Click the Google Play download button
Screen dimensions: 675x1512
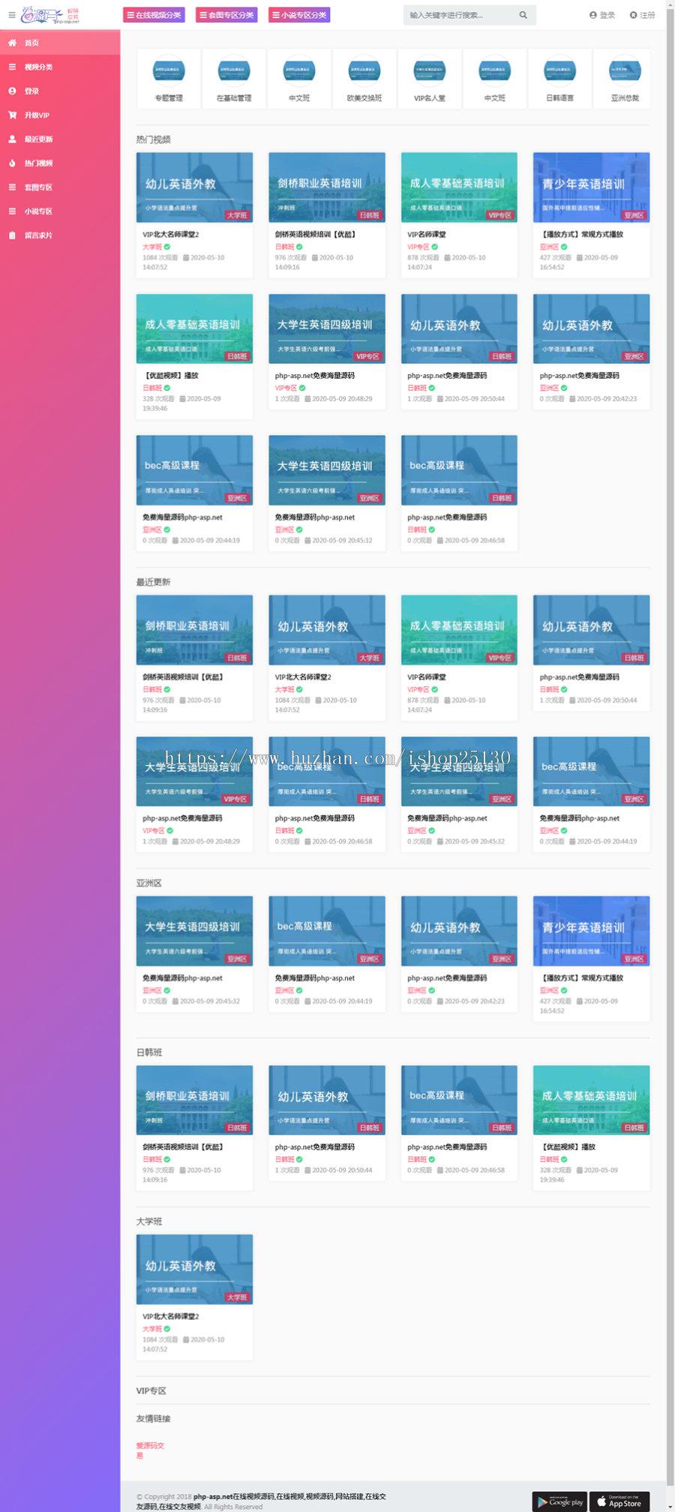pyautogui.click(x=559, y=1501)
